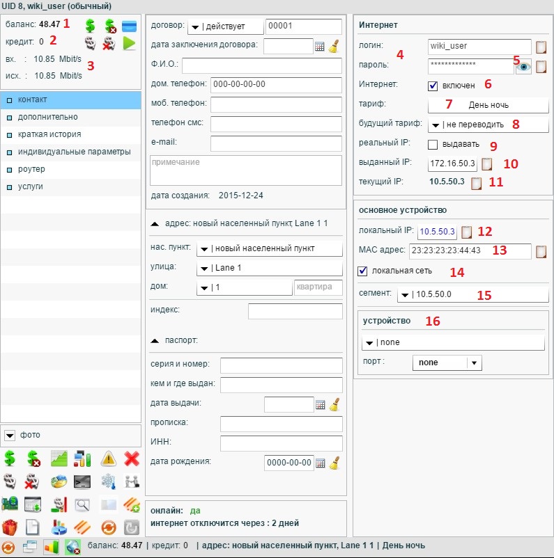Viewport: 554px width, 558px height.
Task: Open краткая история menu item
Action: (x=49, y=134)
